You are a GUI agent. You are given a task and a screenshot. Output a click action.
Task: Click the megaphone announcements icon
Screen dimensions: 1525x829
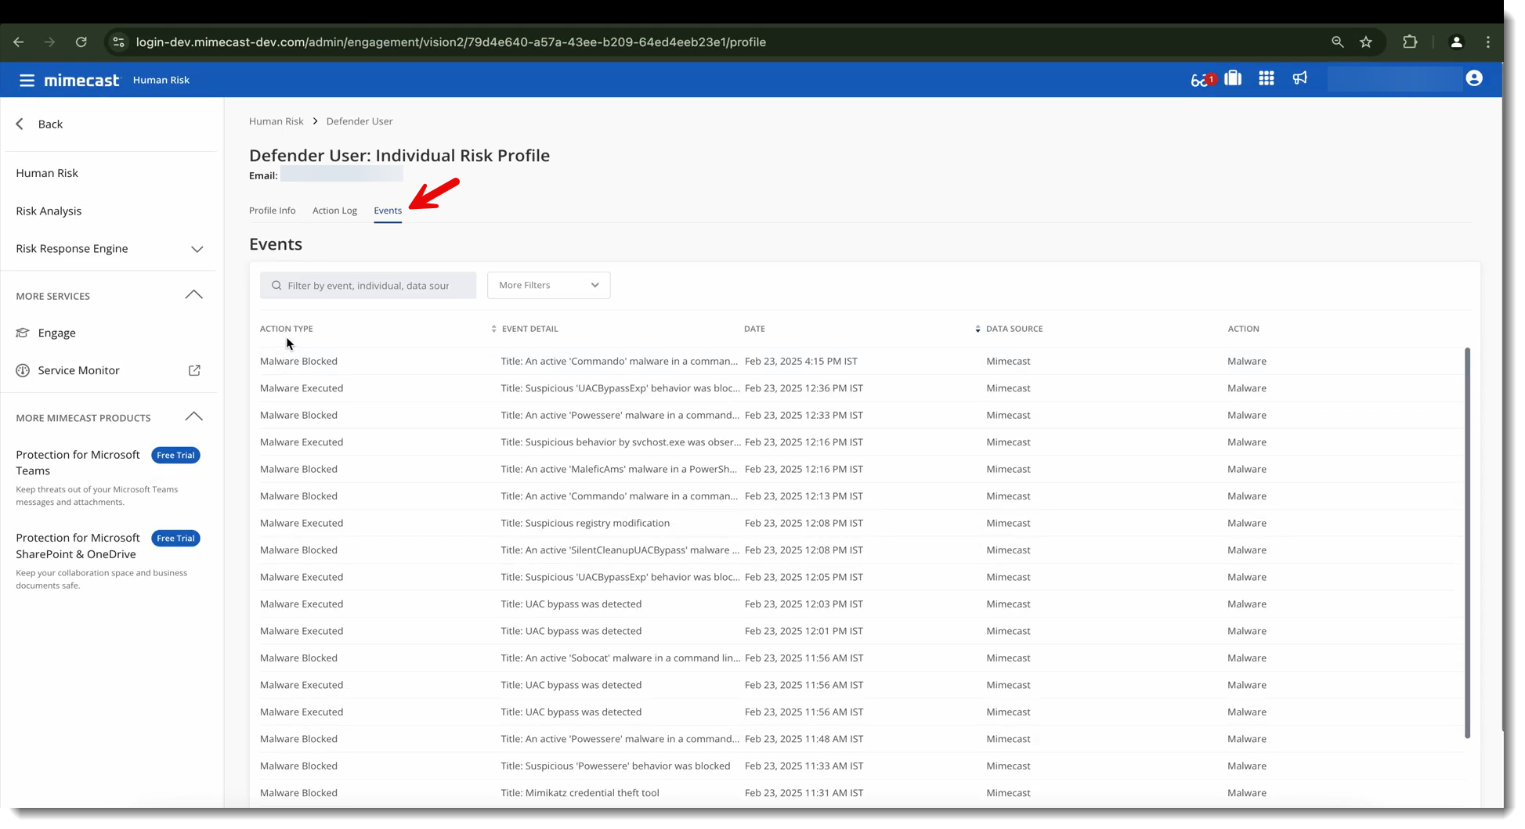click(1299, 78)
